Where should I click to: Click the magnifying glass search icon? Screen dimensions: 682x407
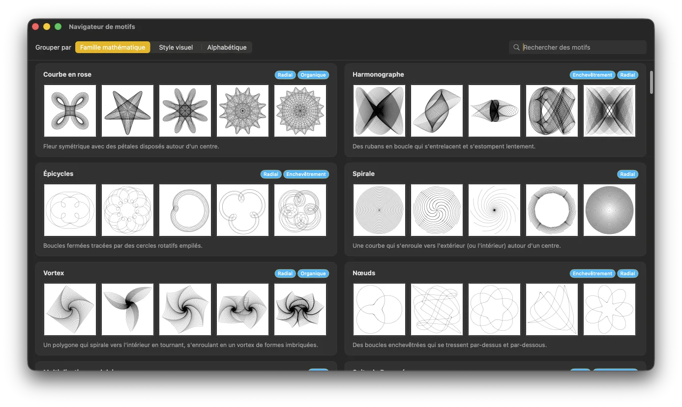click(x=516, y=47)
